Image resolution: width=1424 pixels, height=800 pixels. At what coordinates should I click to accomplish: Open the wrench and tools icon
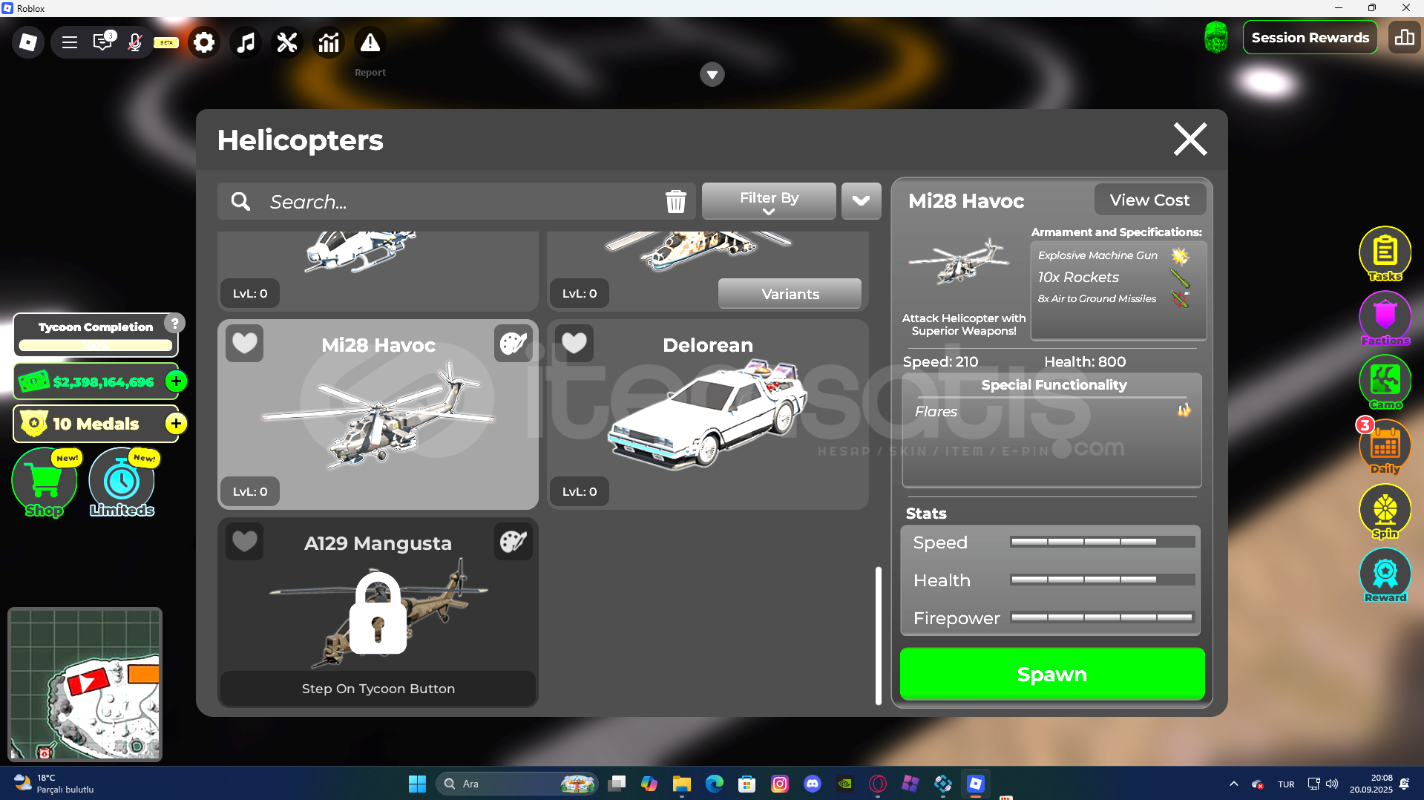coord(287,42)
